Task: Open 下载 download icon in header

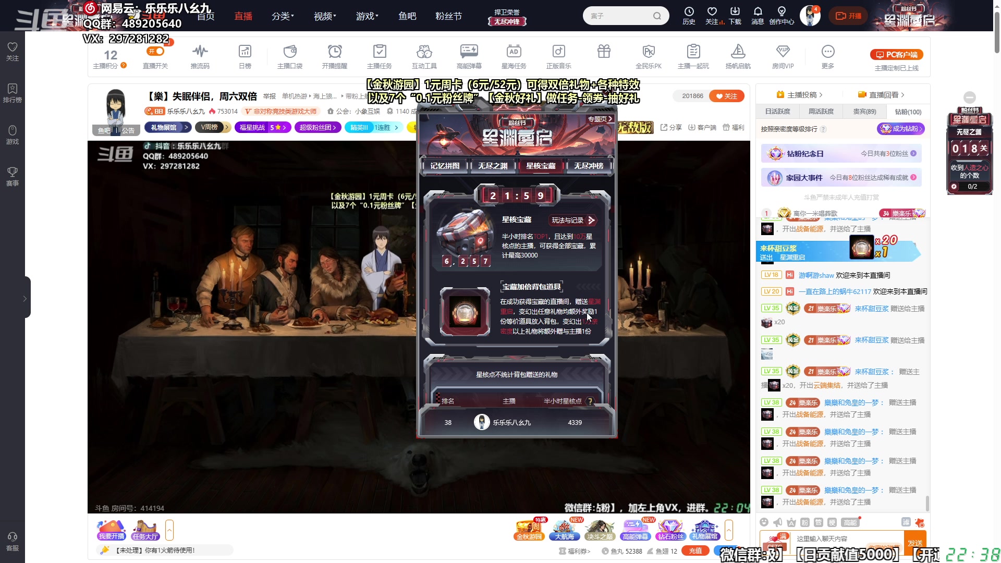Action: (x=735, y=16)
